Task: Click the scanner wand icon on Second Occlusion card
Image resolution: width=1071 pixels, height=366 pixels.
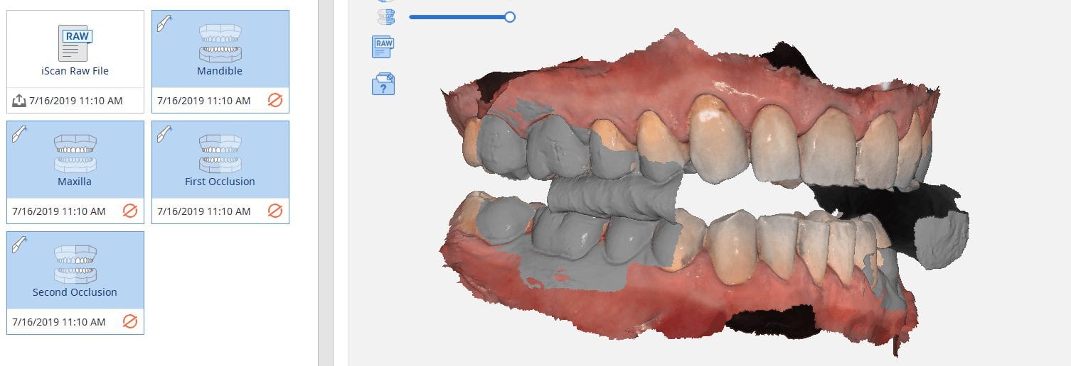Action: click(18, 243)
